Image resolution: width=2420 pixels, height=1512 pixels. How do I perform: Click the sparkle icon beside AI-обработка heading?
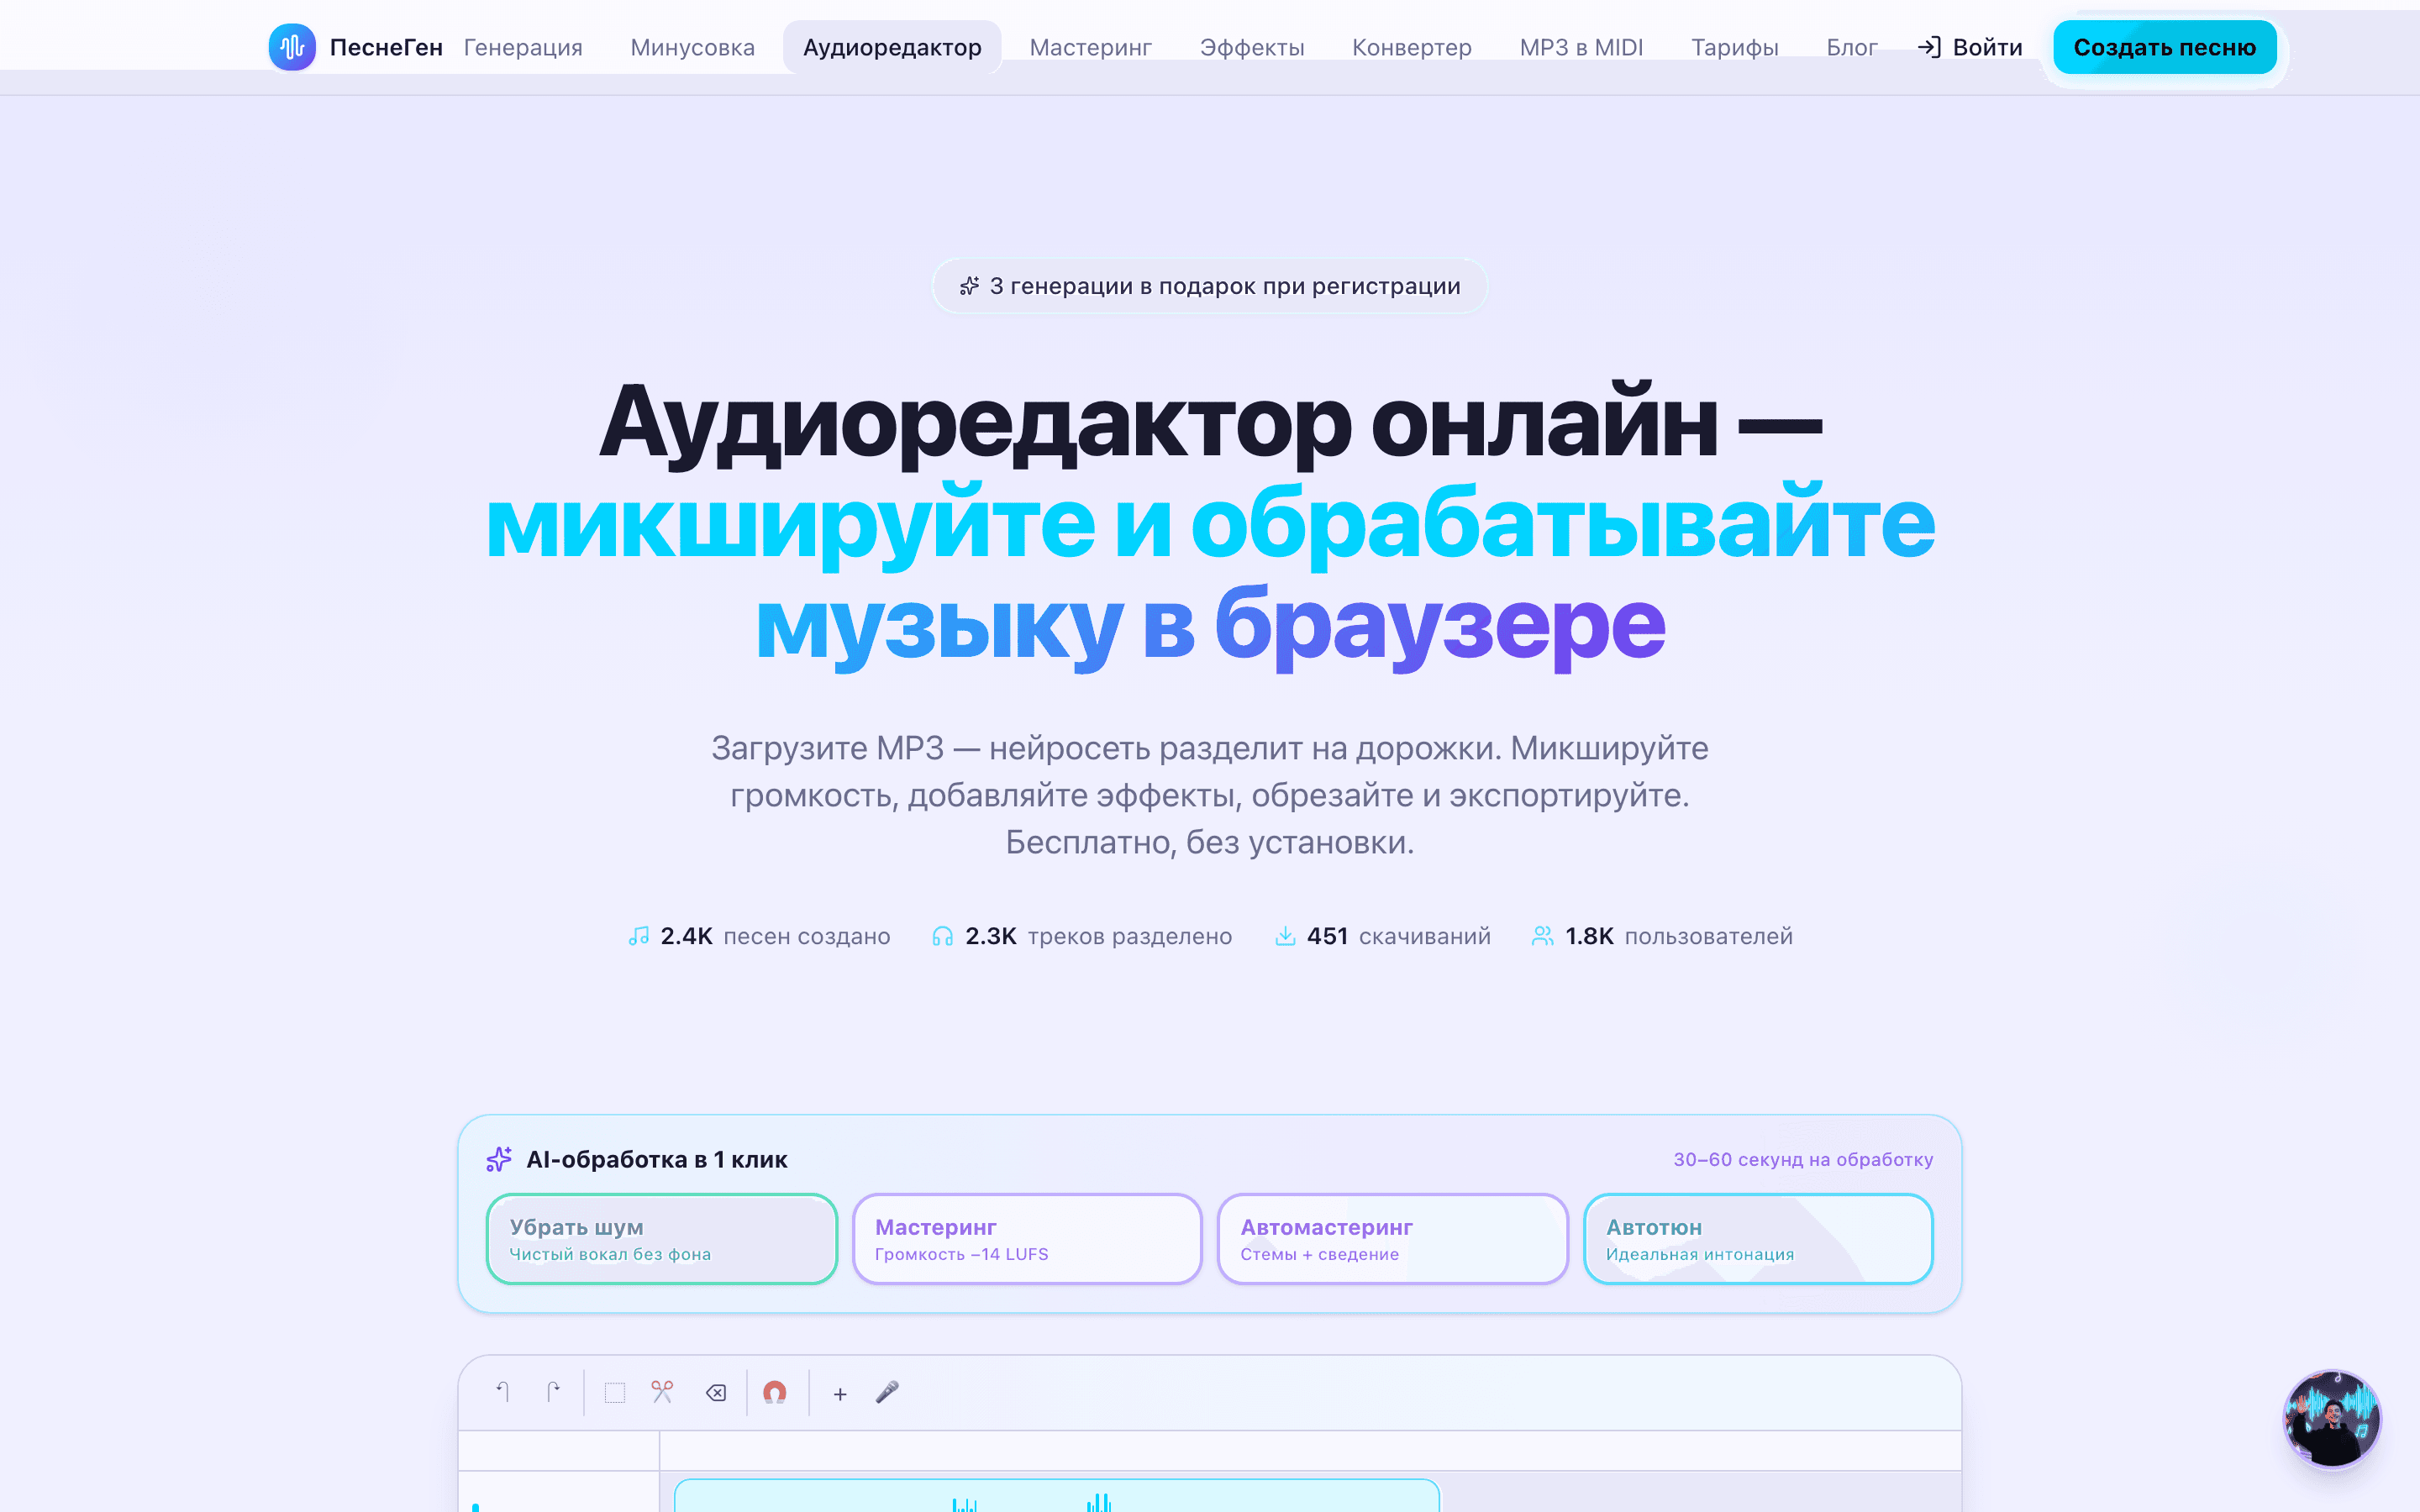point(499,1159)
